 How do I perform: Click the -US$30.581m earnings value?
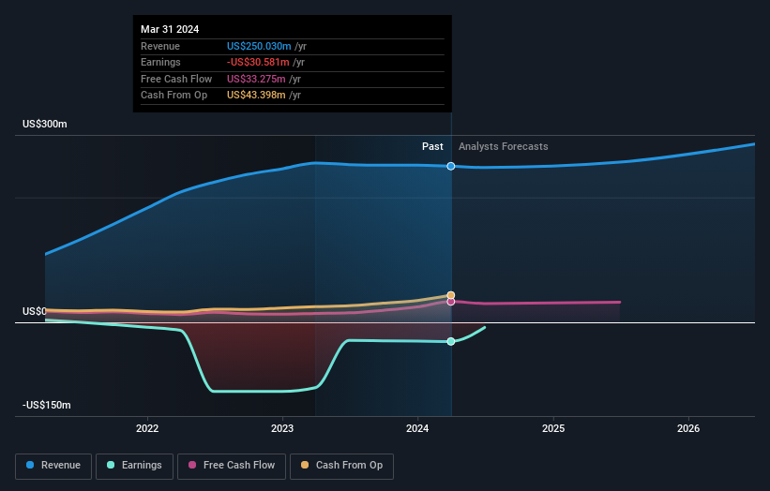coord(258,62)
